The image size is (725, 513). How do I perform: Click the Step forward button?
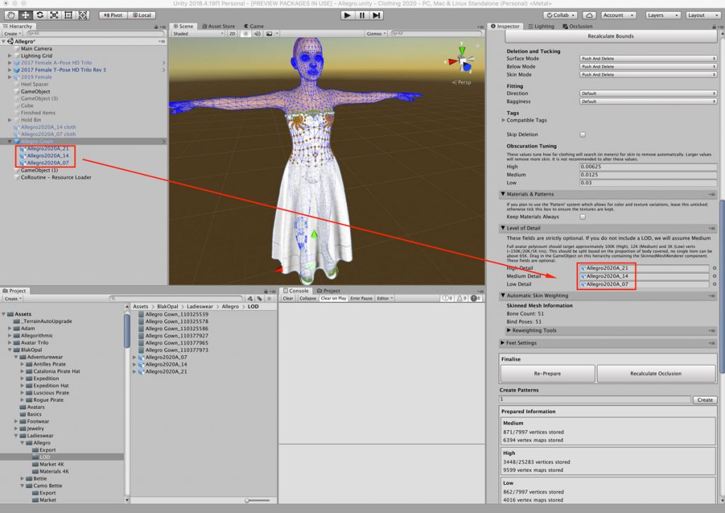coord(377,16)
